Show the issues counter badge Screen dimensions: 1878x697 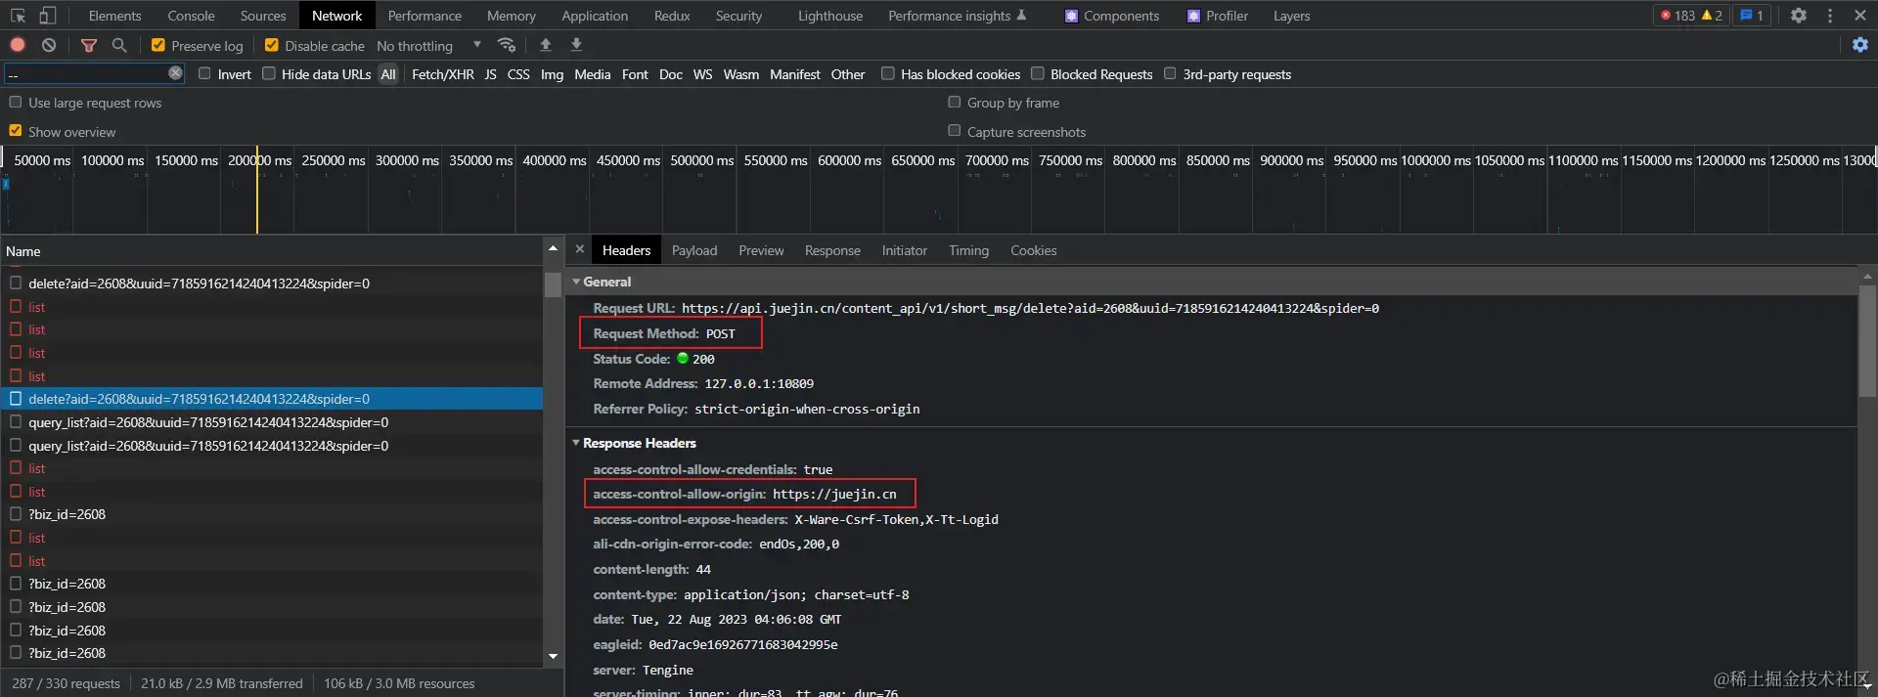point(1751,16)
